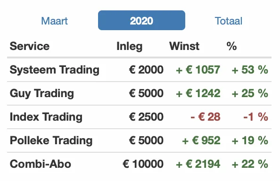Click the red -1 % percentage
This screenshot has width=280, height=181.
tap(255, 117)
